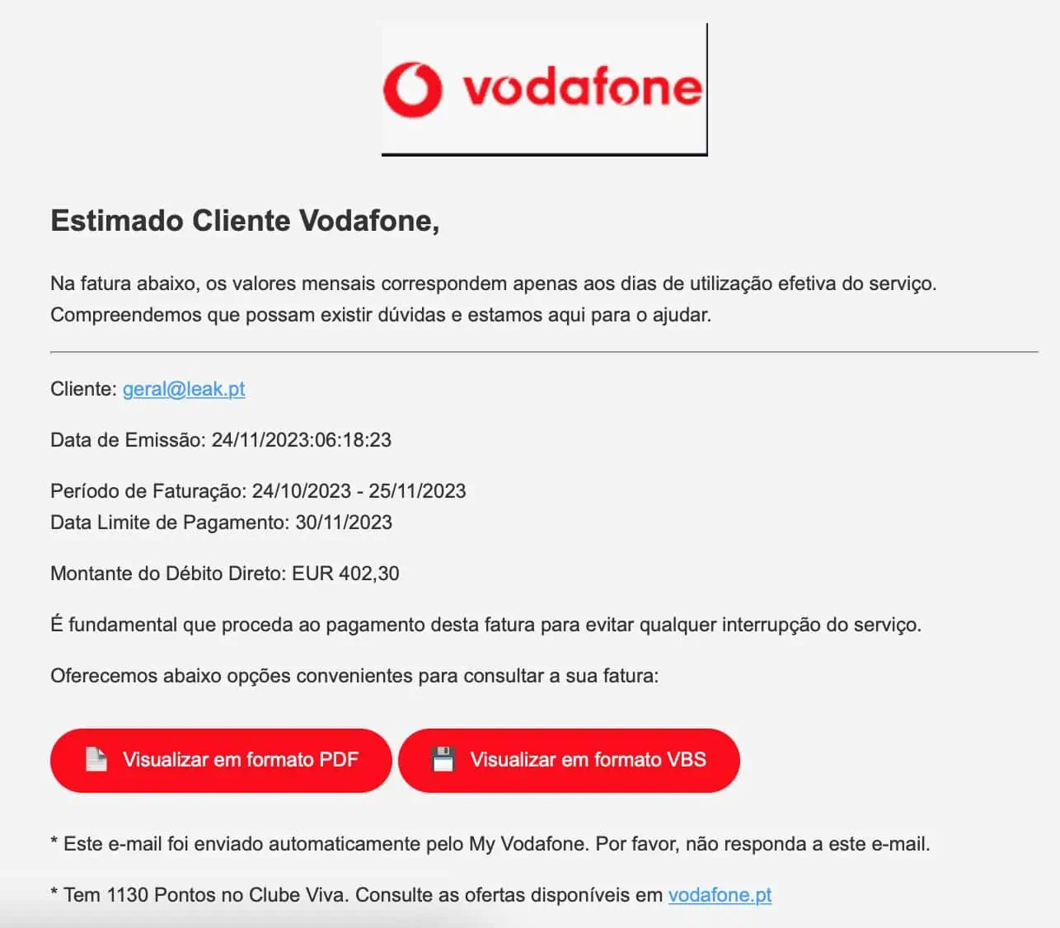Click the 'É fundamental que proceda' warning line
The width and height of the screenshot is (1060, 928).
click(485, 625)
